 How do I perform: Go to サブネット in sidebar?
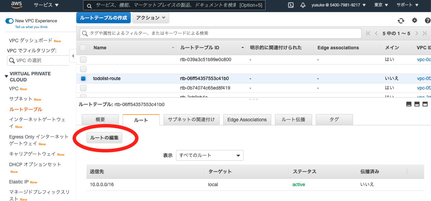click(x=21, y=99)
